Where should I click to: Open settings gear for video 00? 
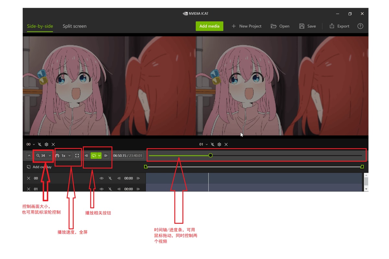(x=46, y=144)
